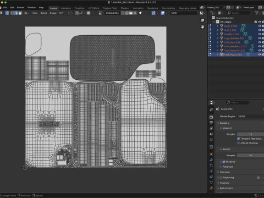Image resolution: width=264 pixels, height=198 pixels.
Task: Open the UV editor View menu
Action: pyautogui.click(x=35, y=13)
